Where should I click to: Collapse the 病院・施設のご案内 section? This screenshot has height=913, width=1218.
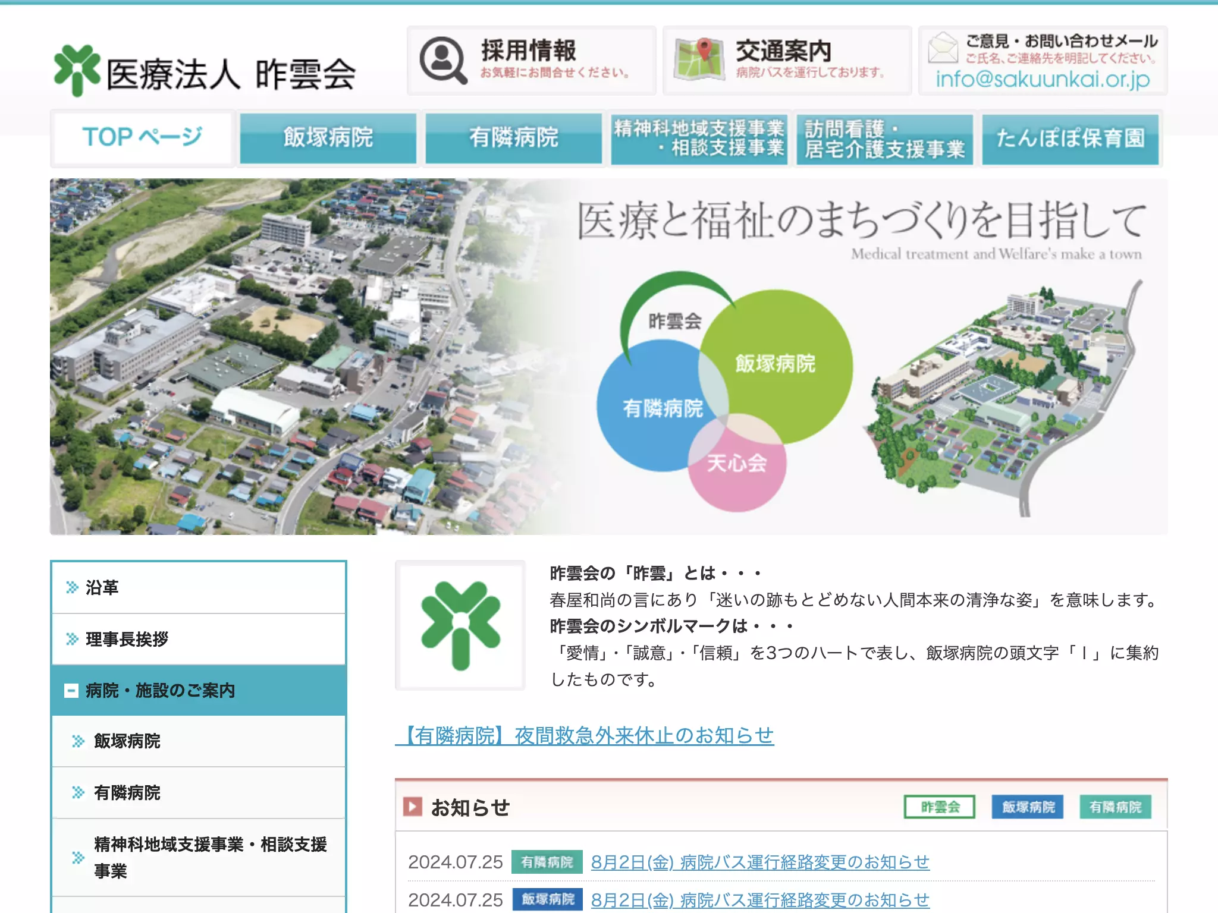(x=199, y=691)
